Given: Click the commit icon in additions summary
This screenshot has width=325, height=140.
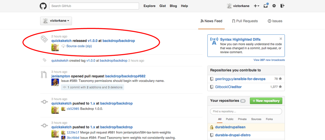Looking at the screenshot, I should (x=64, y=87).
